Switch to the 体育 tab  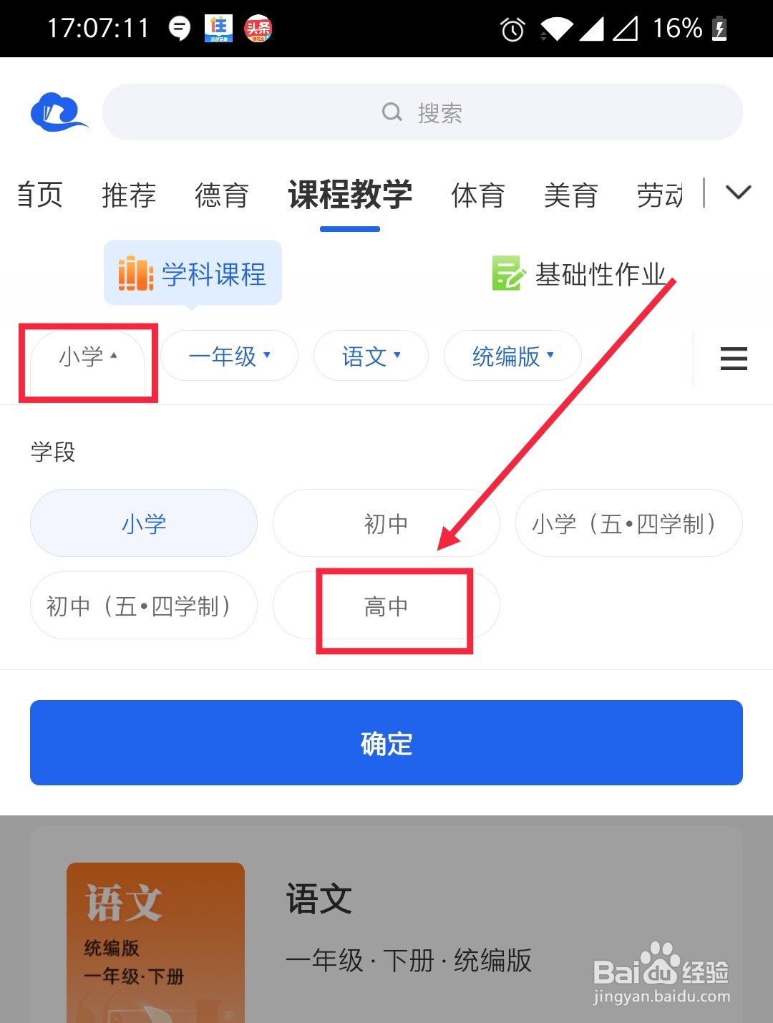point(478,195)
